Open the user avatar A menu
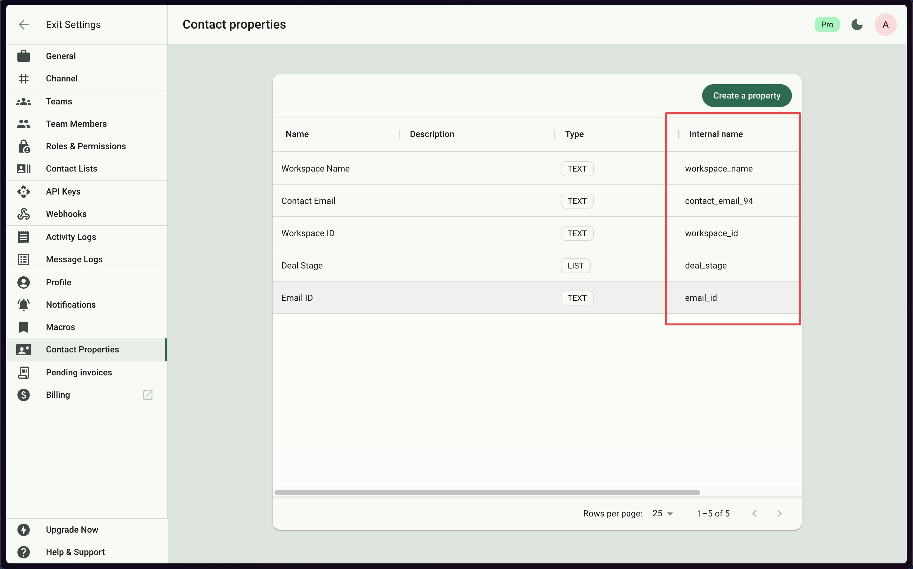The height and width of the screenshot is (569, 913). tap(885, 25)
